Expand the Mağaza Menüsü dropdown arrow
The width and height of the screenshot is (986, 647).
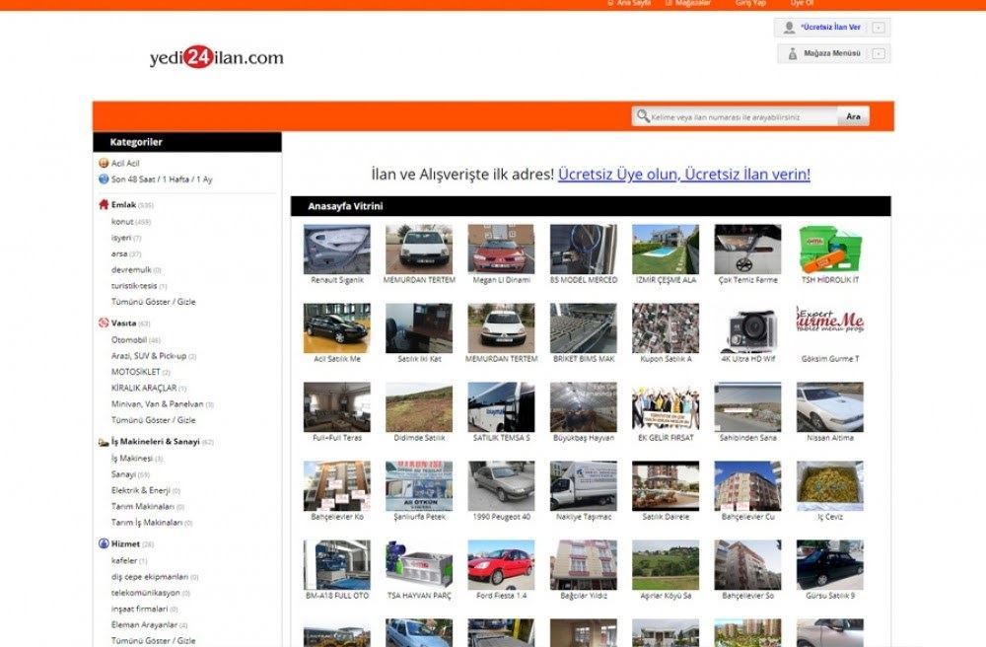point(879,54)
